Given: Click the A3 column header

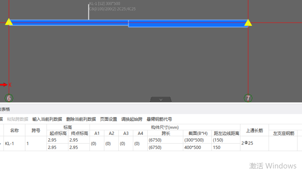Looking at the screenshot, I should 126,133.
